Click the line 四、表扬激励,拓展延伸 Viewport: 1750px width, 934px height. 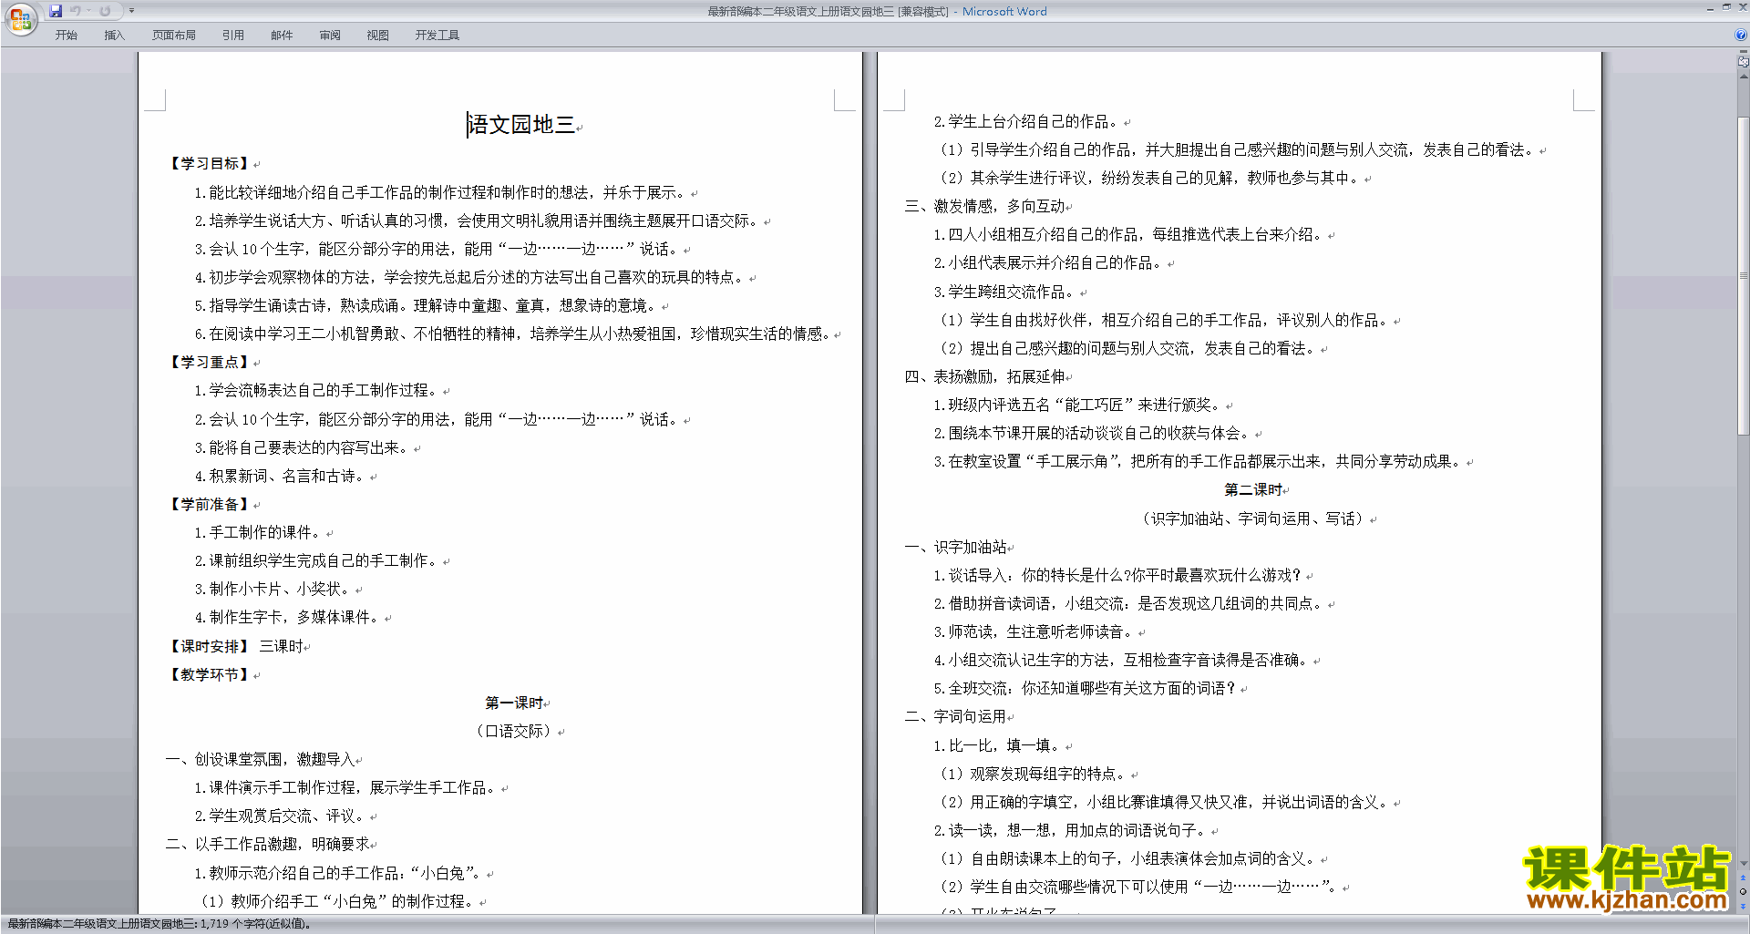click(985, 377)
